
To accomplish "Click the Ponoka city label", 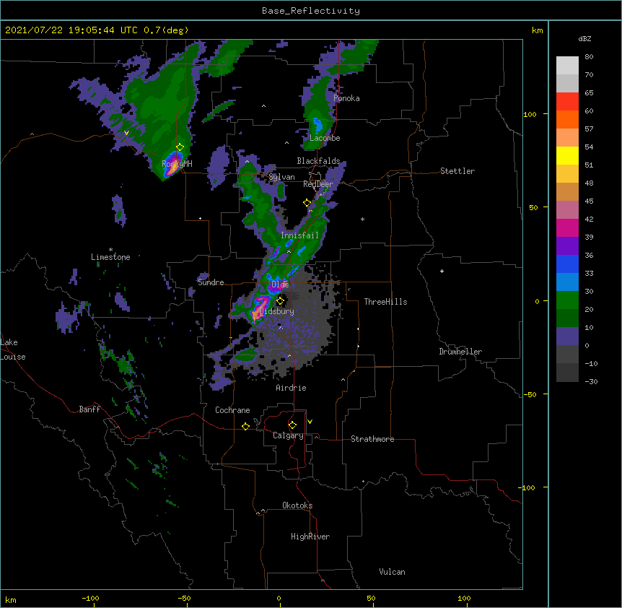I will click(x=346, y=98).
